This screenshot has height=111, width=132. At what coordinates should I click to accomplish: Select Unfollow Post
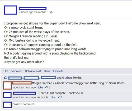[x=33, y=71]
